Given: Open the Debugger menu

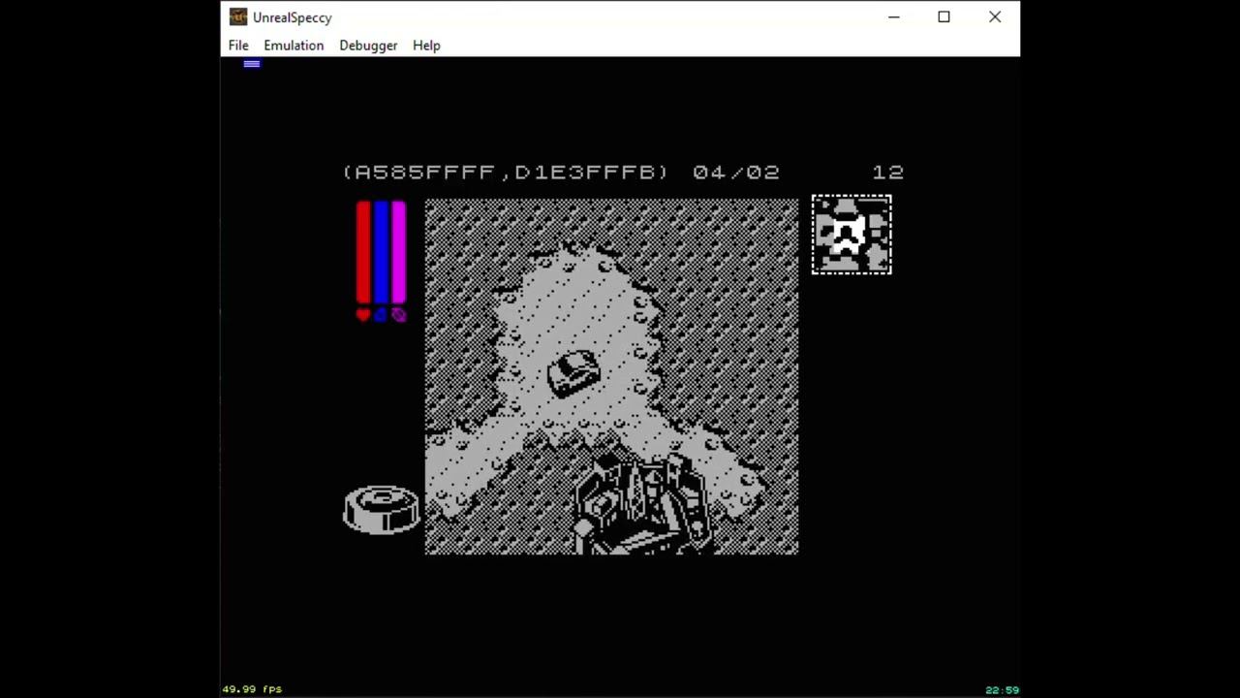Looking at the screenshot, I should click(368, 46).
